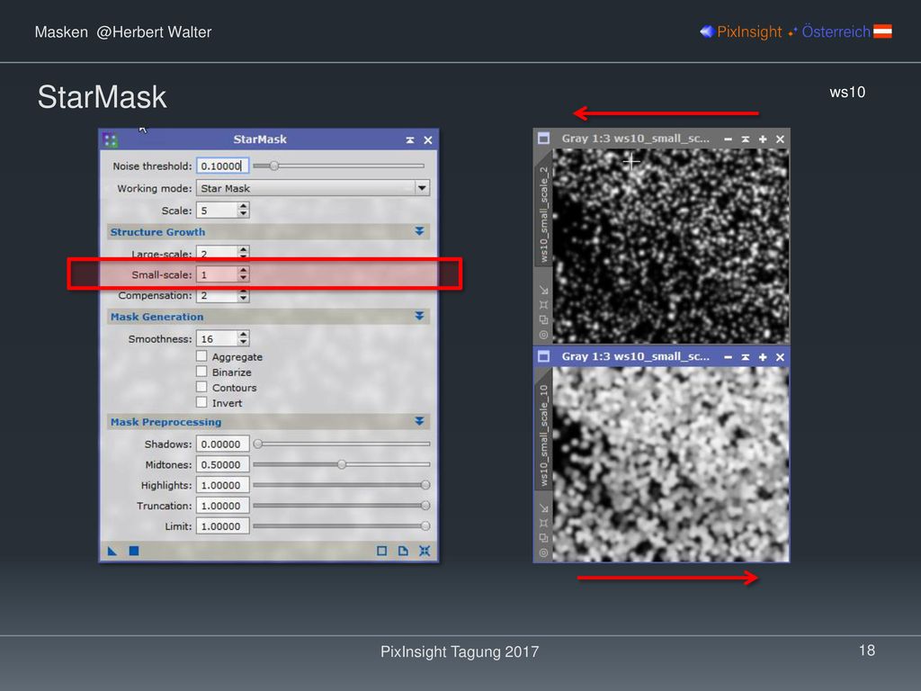Click the clone view icon in ws10_small_scale_2 sidebar
The height and width of the screenshot is (691, 921).
click(544, 319)
